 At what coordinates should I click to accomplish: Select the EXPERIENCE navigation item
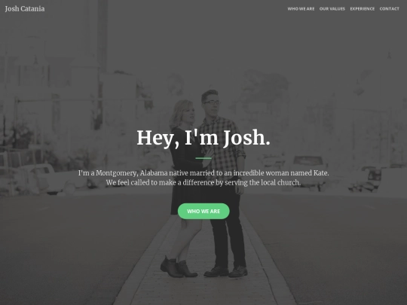pos(363,9)
